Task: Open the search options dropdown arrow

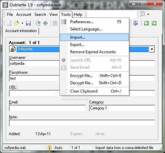Action: pyautogui.click(x=148, y=14)
